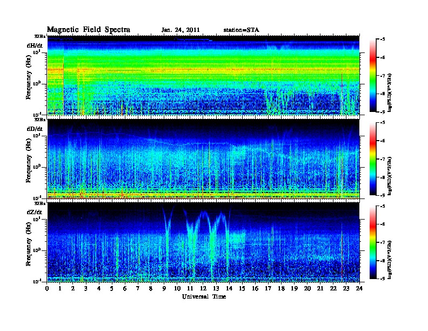The image size is (428, 331).
Task: Click hour 4 on the time axis
Action: coord(99,288)
